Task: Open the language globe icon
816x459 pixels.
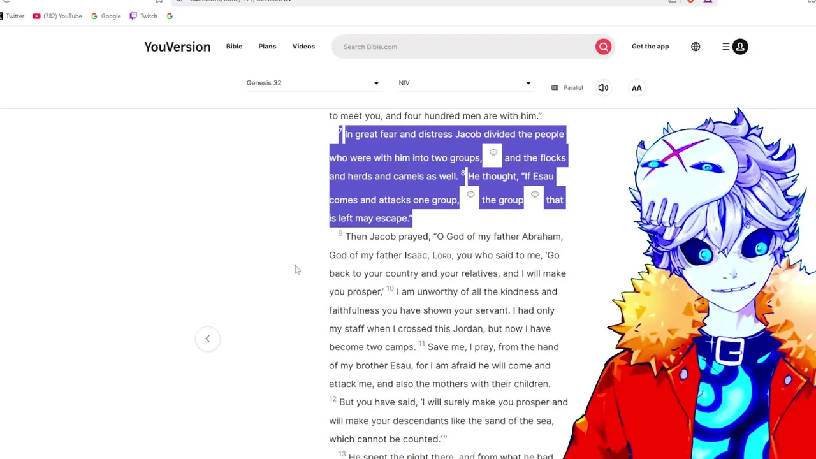Action: [696, 47]
